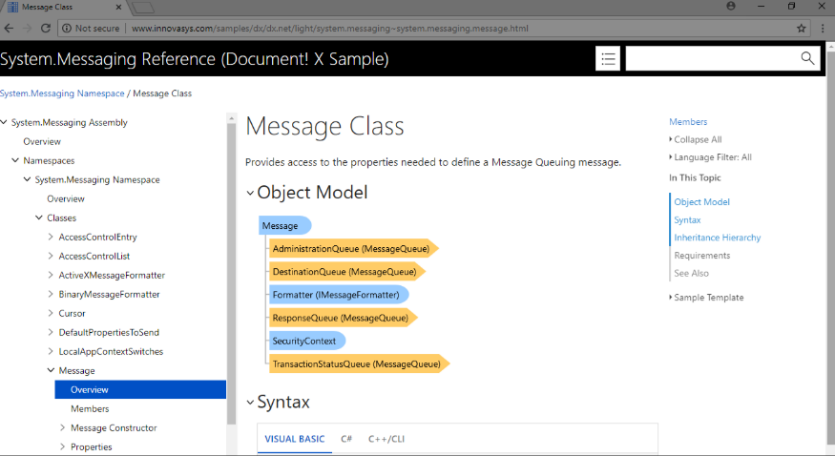Expand the AccessControlEntry tree node
This screenshot has width=835, height=456.
(x=51, y=237)
